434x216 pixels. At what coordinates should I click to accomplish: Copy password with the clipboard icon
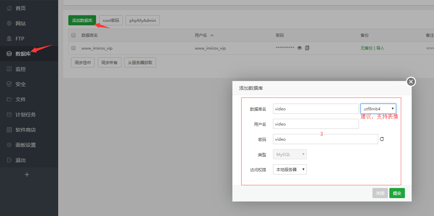coord(307,48)
